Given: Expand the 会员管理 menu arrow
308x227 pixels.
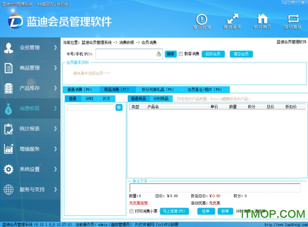Looking at the screenshot, I should [55, 48].
